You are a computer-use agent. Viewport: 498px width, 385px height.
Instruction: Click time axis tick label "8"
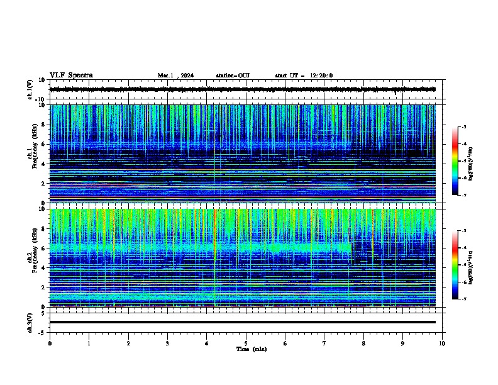coord(363,343)
